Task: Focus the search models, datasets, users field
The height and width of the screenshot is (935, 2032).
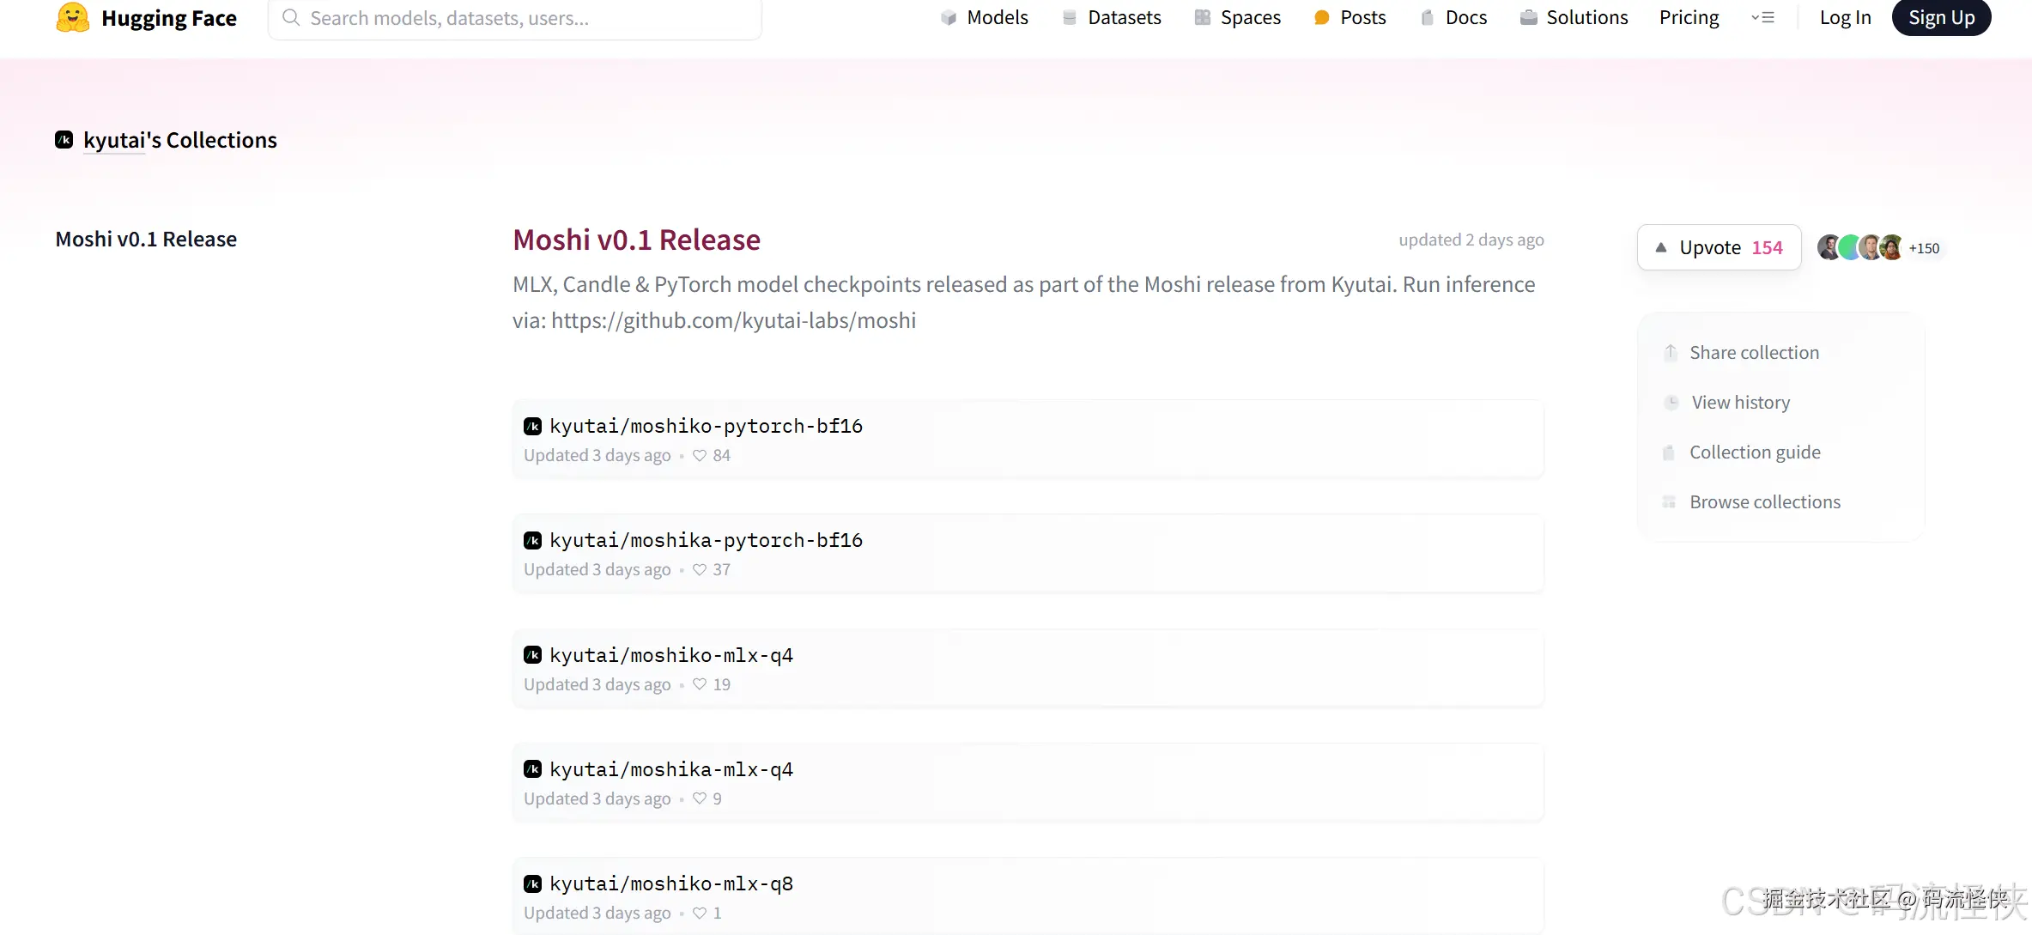Action: tap(515, 18)
